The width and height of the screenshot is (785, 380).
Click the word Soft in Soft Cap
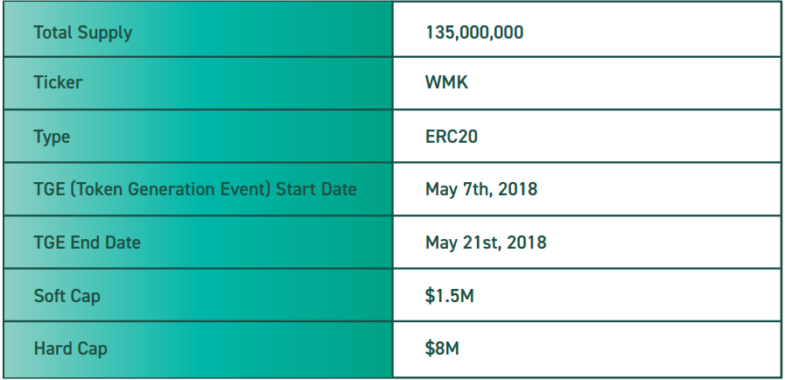[51, 296]
